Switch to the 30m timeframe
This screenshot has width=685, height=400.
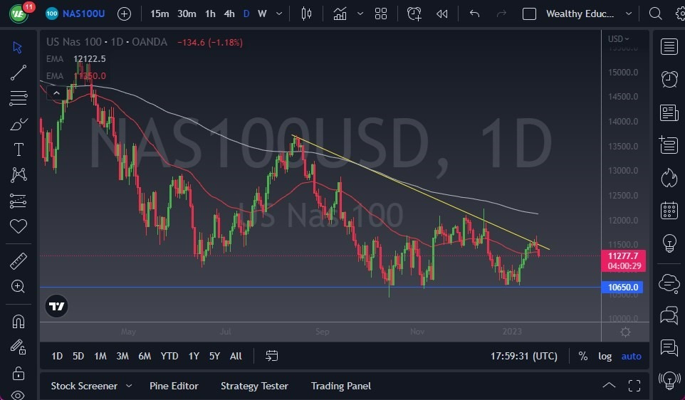[x=187, y=14]
